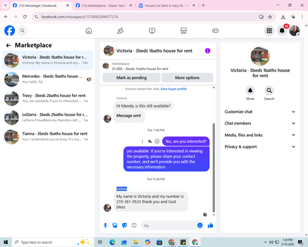The width and height of the screenshot is (308, 247).
Task: Reload the page in browser toolbar
Action: pyautogui.click(x=25, y=17)
